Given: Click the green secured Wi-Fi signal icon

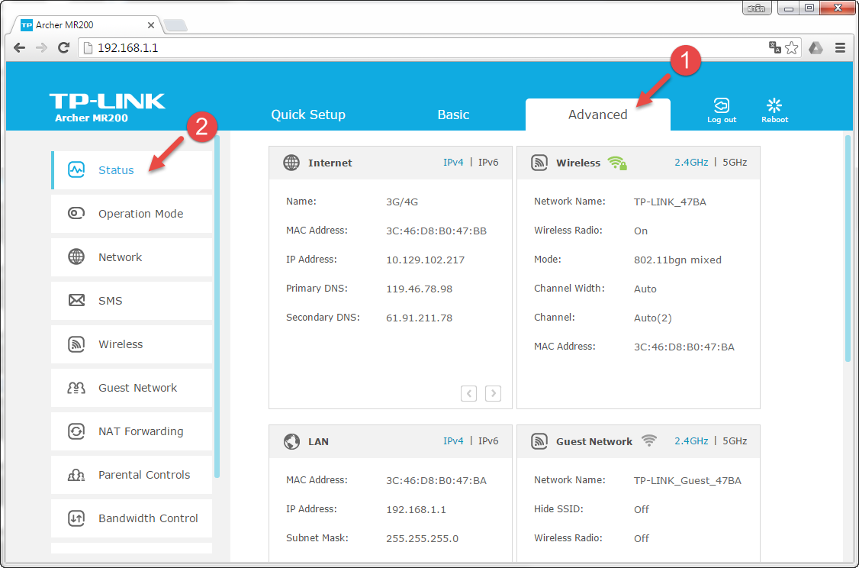Looking at the screenshot, I should 617,163.
